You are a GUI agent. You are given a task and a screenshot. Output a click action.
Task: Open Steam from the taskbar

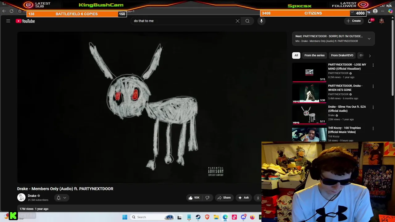[198, 217]
